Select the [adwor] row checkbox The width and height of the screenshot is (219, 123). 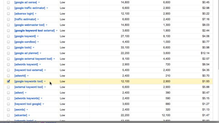coord(8,93)
